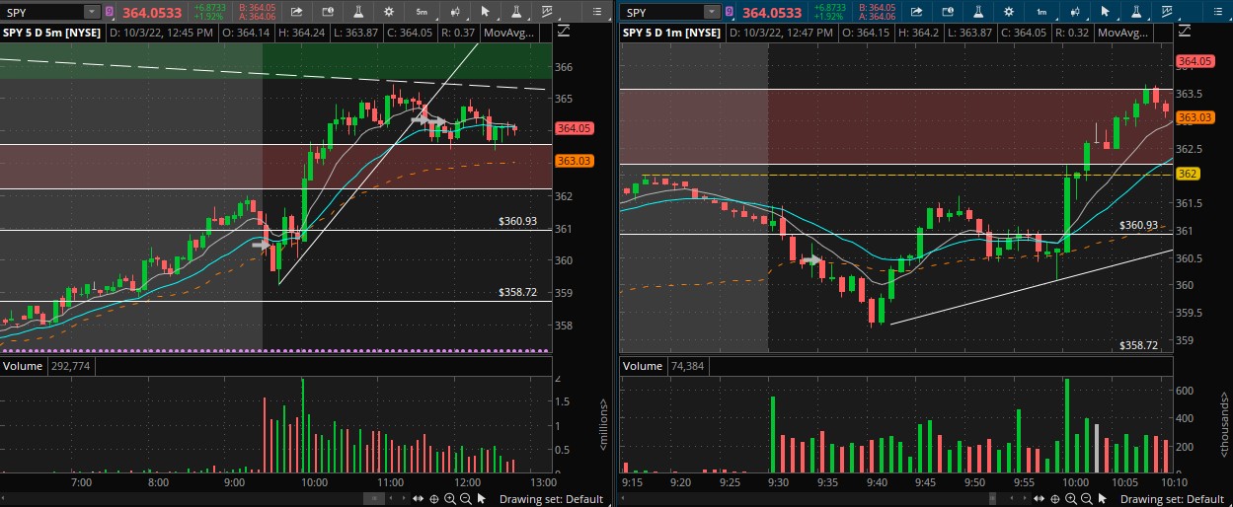Open Share menu on left 5m chart
This screenshot has height=507, width=1233.
297,12
